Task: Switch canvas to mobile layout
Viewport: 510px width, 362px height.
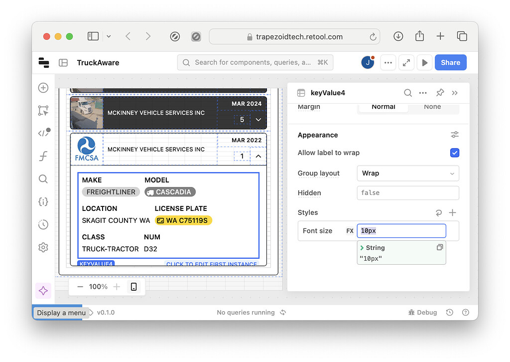Action: point(133,287)
